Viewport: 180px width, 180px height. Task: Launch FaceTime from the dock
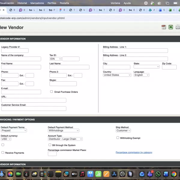(18, 174)
